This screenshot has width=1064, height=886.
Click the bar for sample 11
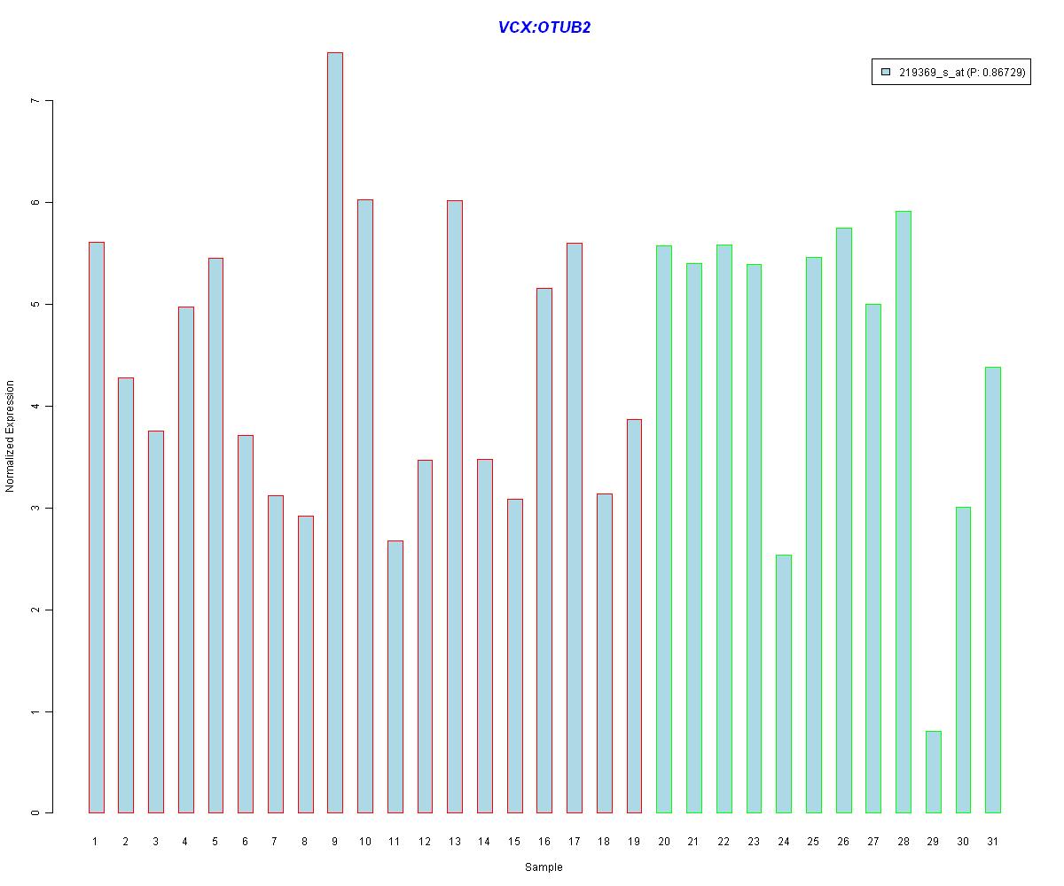[395, 677]
